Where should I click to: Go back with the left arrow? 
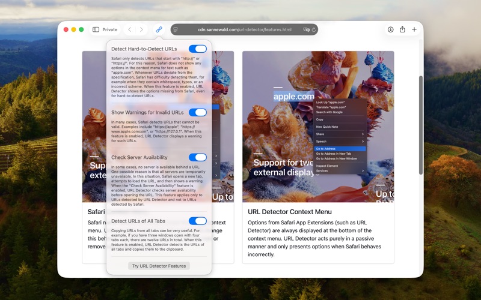(130, 29)
